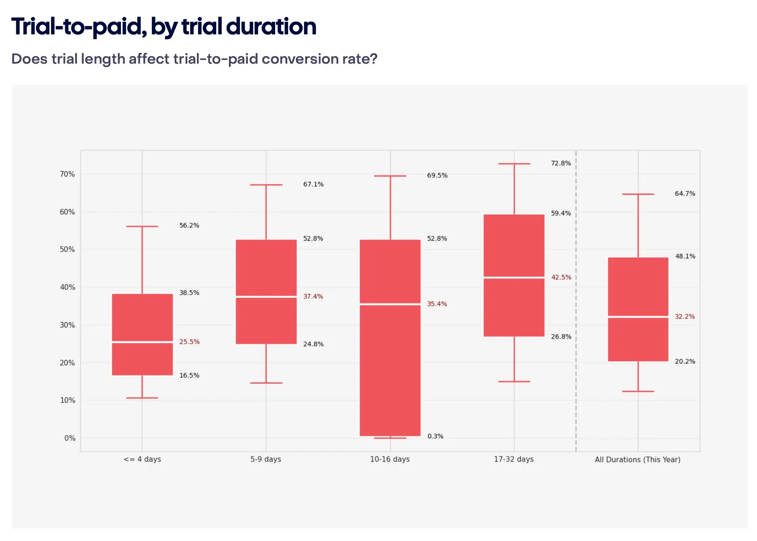757x541 pixels.
Task: Click the 72.8% upper whisker label
Action: (x=561, y=163)
